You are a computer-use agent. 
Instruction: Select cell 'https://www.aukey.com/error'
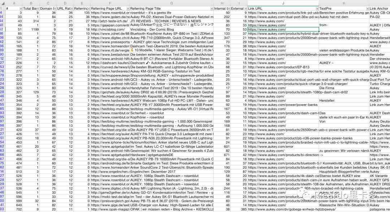283,147
